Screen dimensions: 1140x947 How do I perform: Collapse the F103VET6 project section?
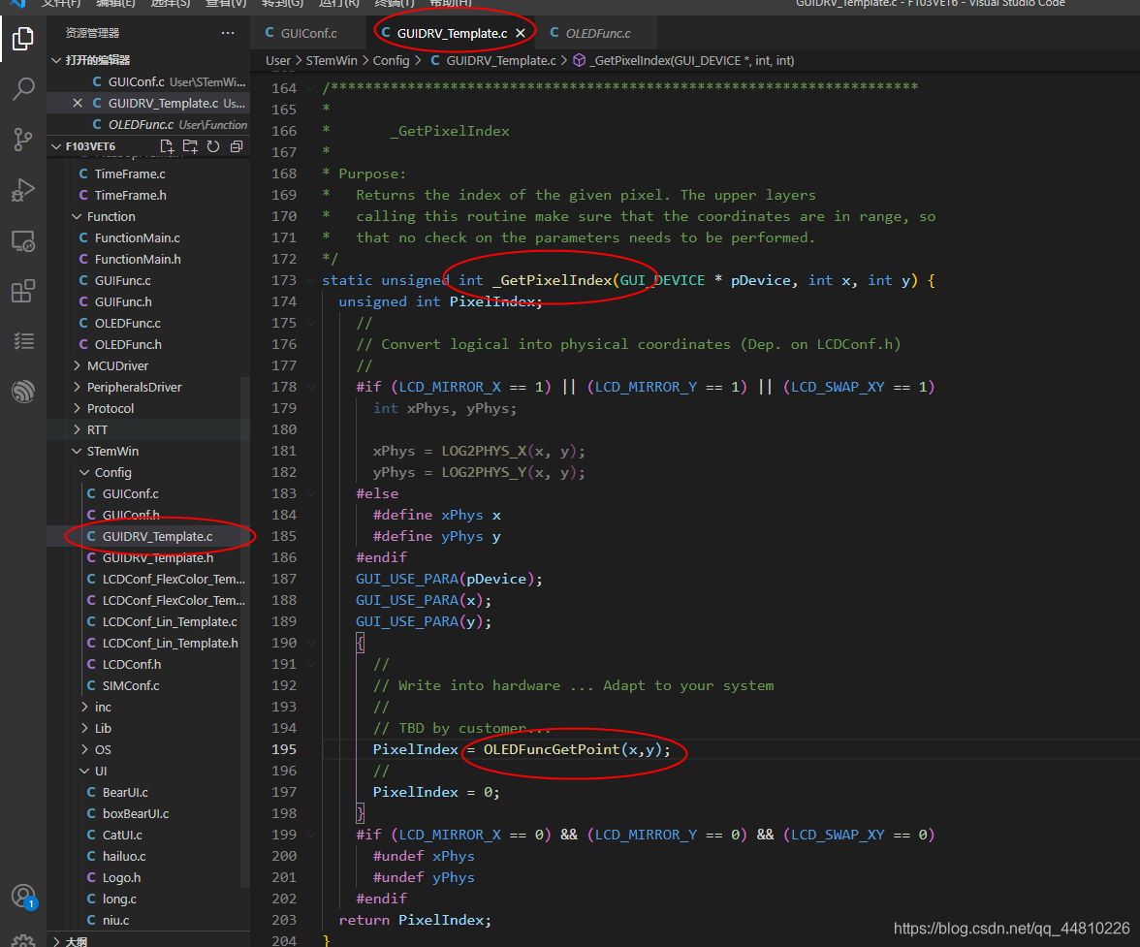point(56,146)
